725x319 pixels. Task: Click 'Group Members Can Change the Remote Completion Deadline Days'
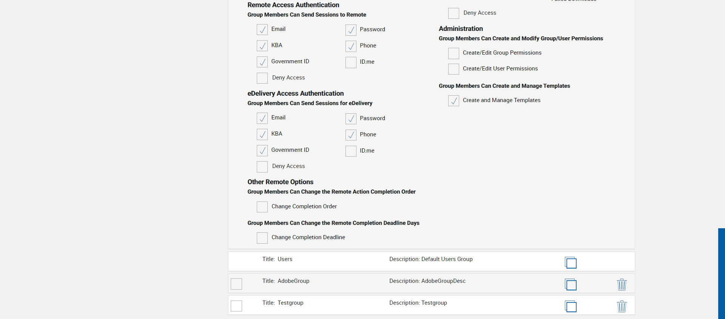pos(333,223)
